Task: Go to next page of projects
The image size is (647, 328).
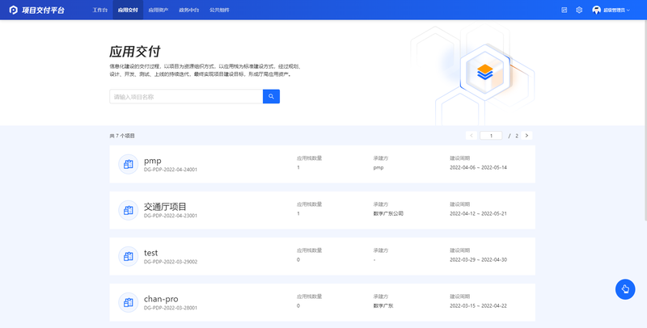Action: tap(526, 136)
